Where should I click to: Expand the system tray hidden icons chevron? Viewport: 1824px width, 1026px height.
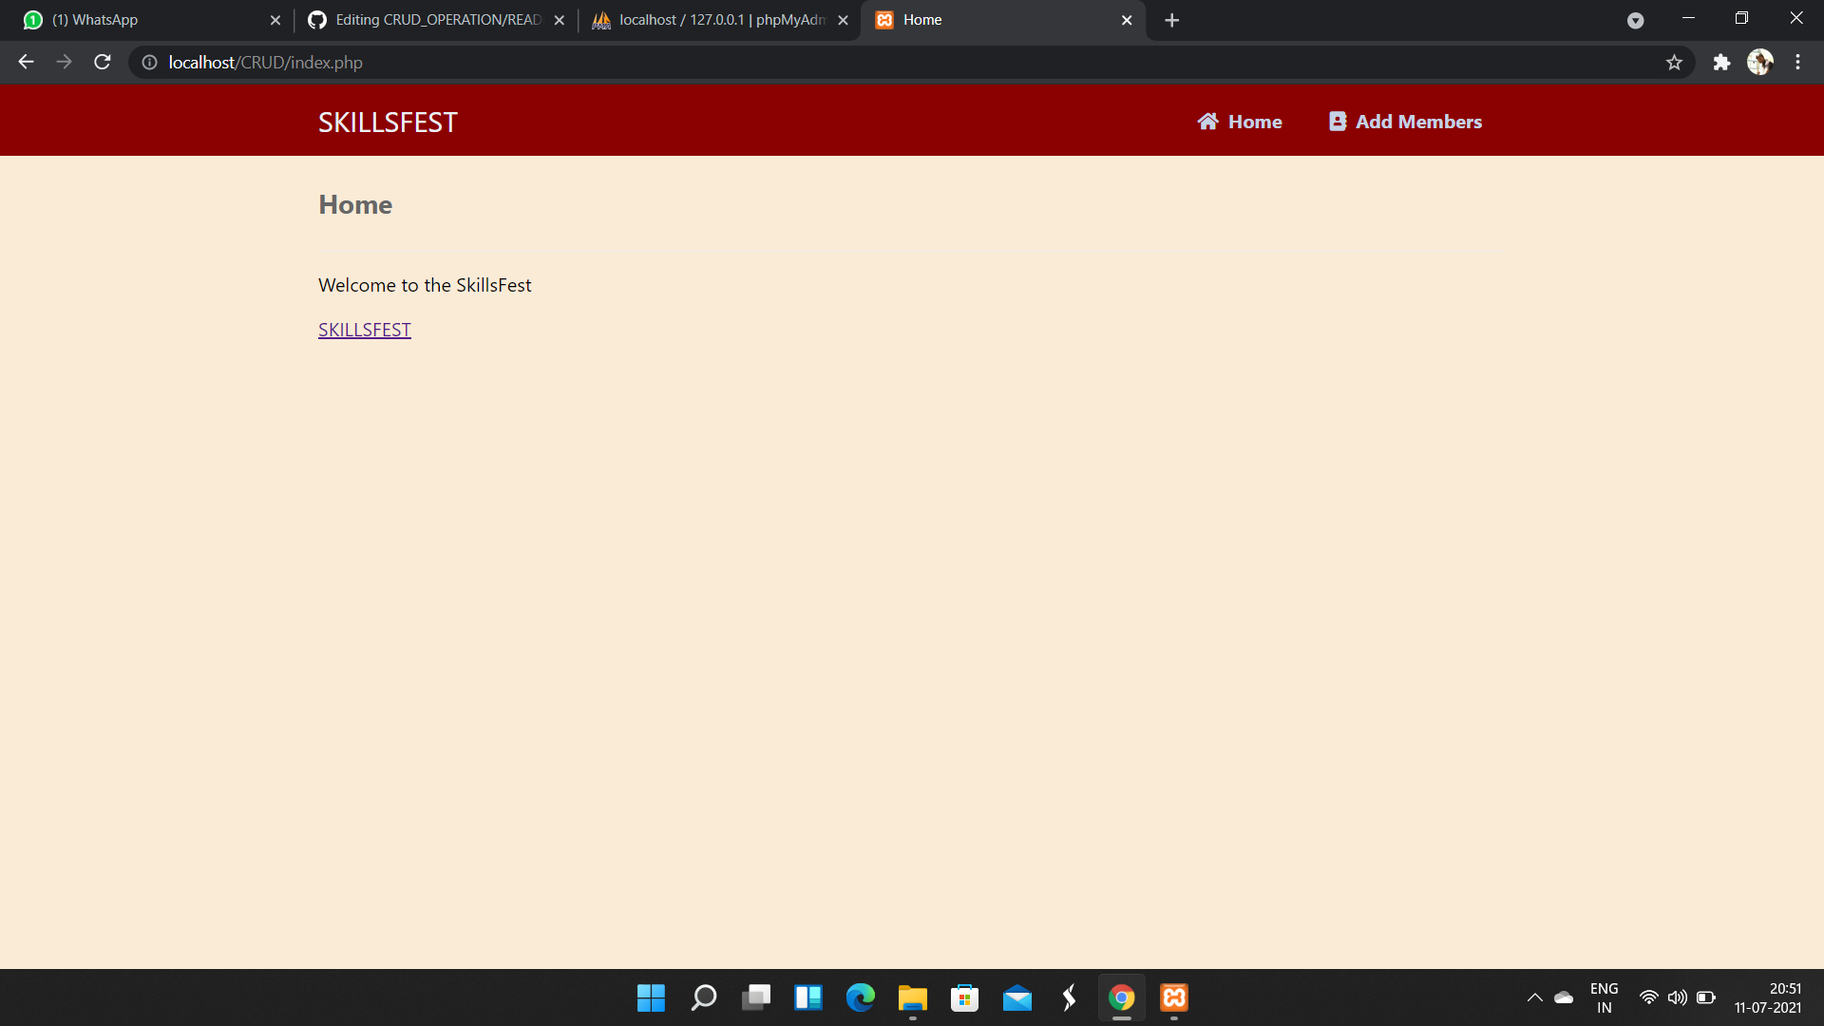(1534, 997)
